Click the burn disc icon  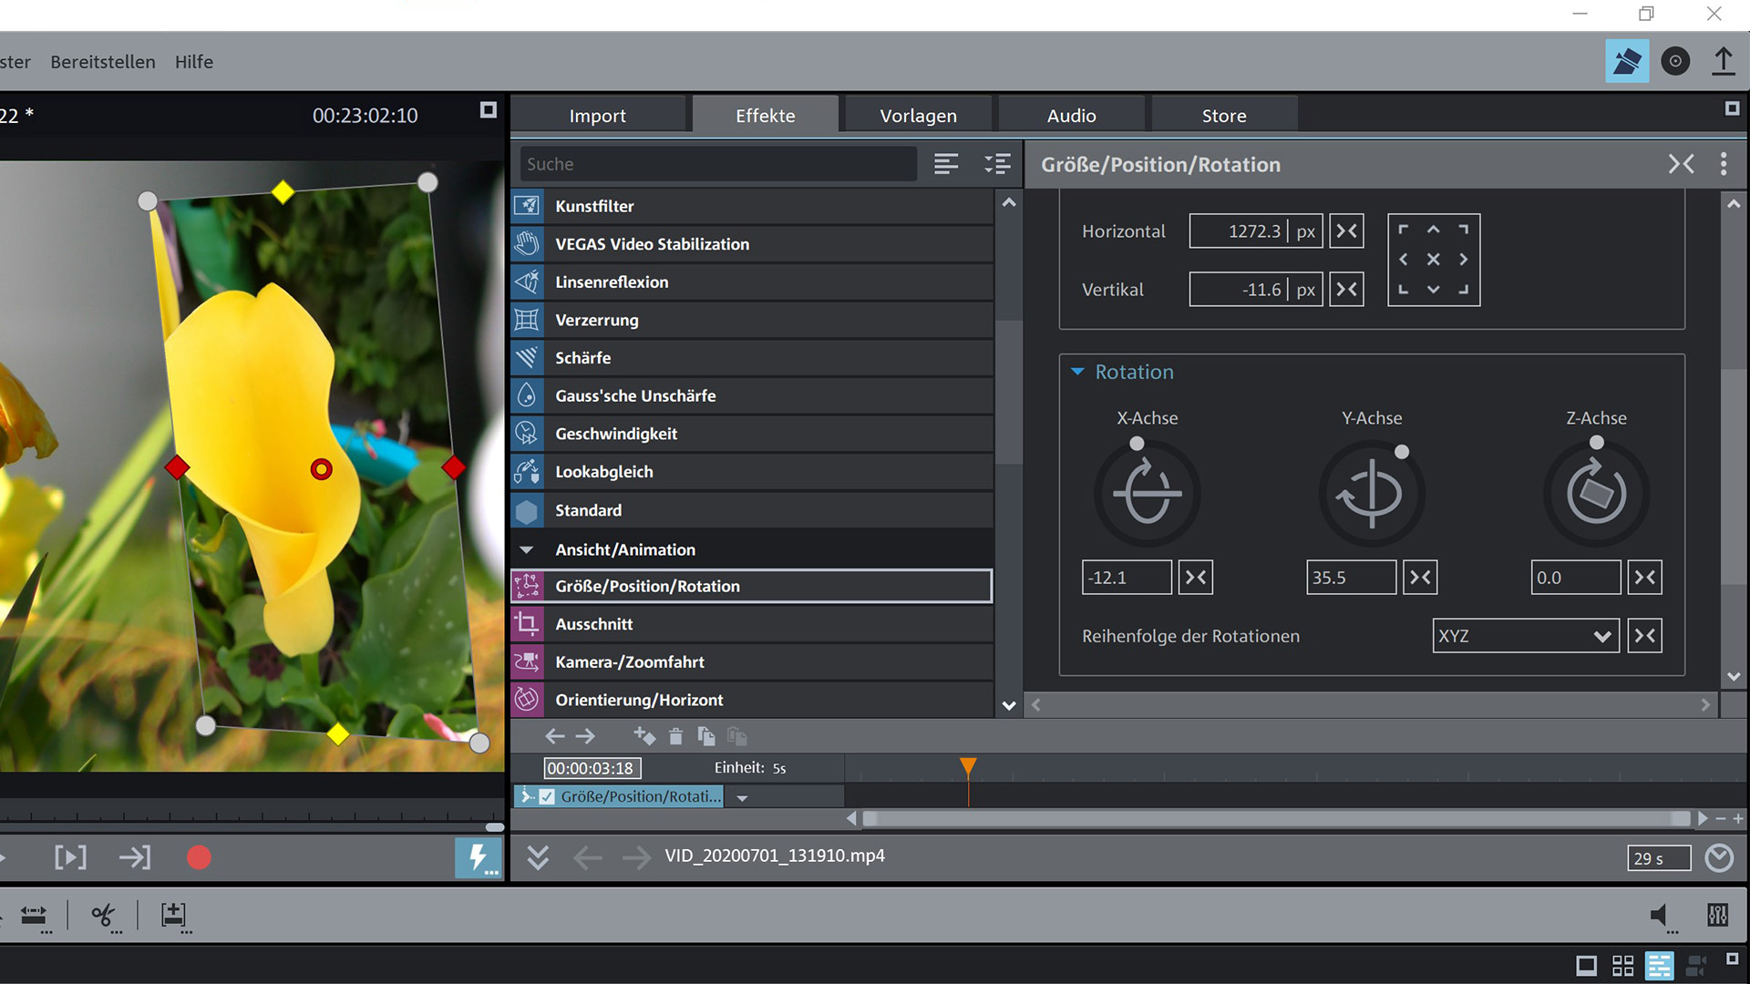1674,61
